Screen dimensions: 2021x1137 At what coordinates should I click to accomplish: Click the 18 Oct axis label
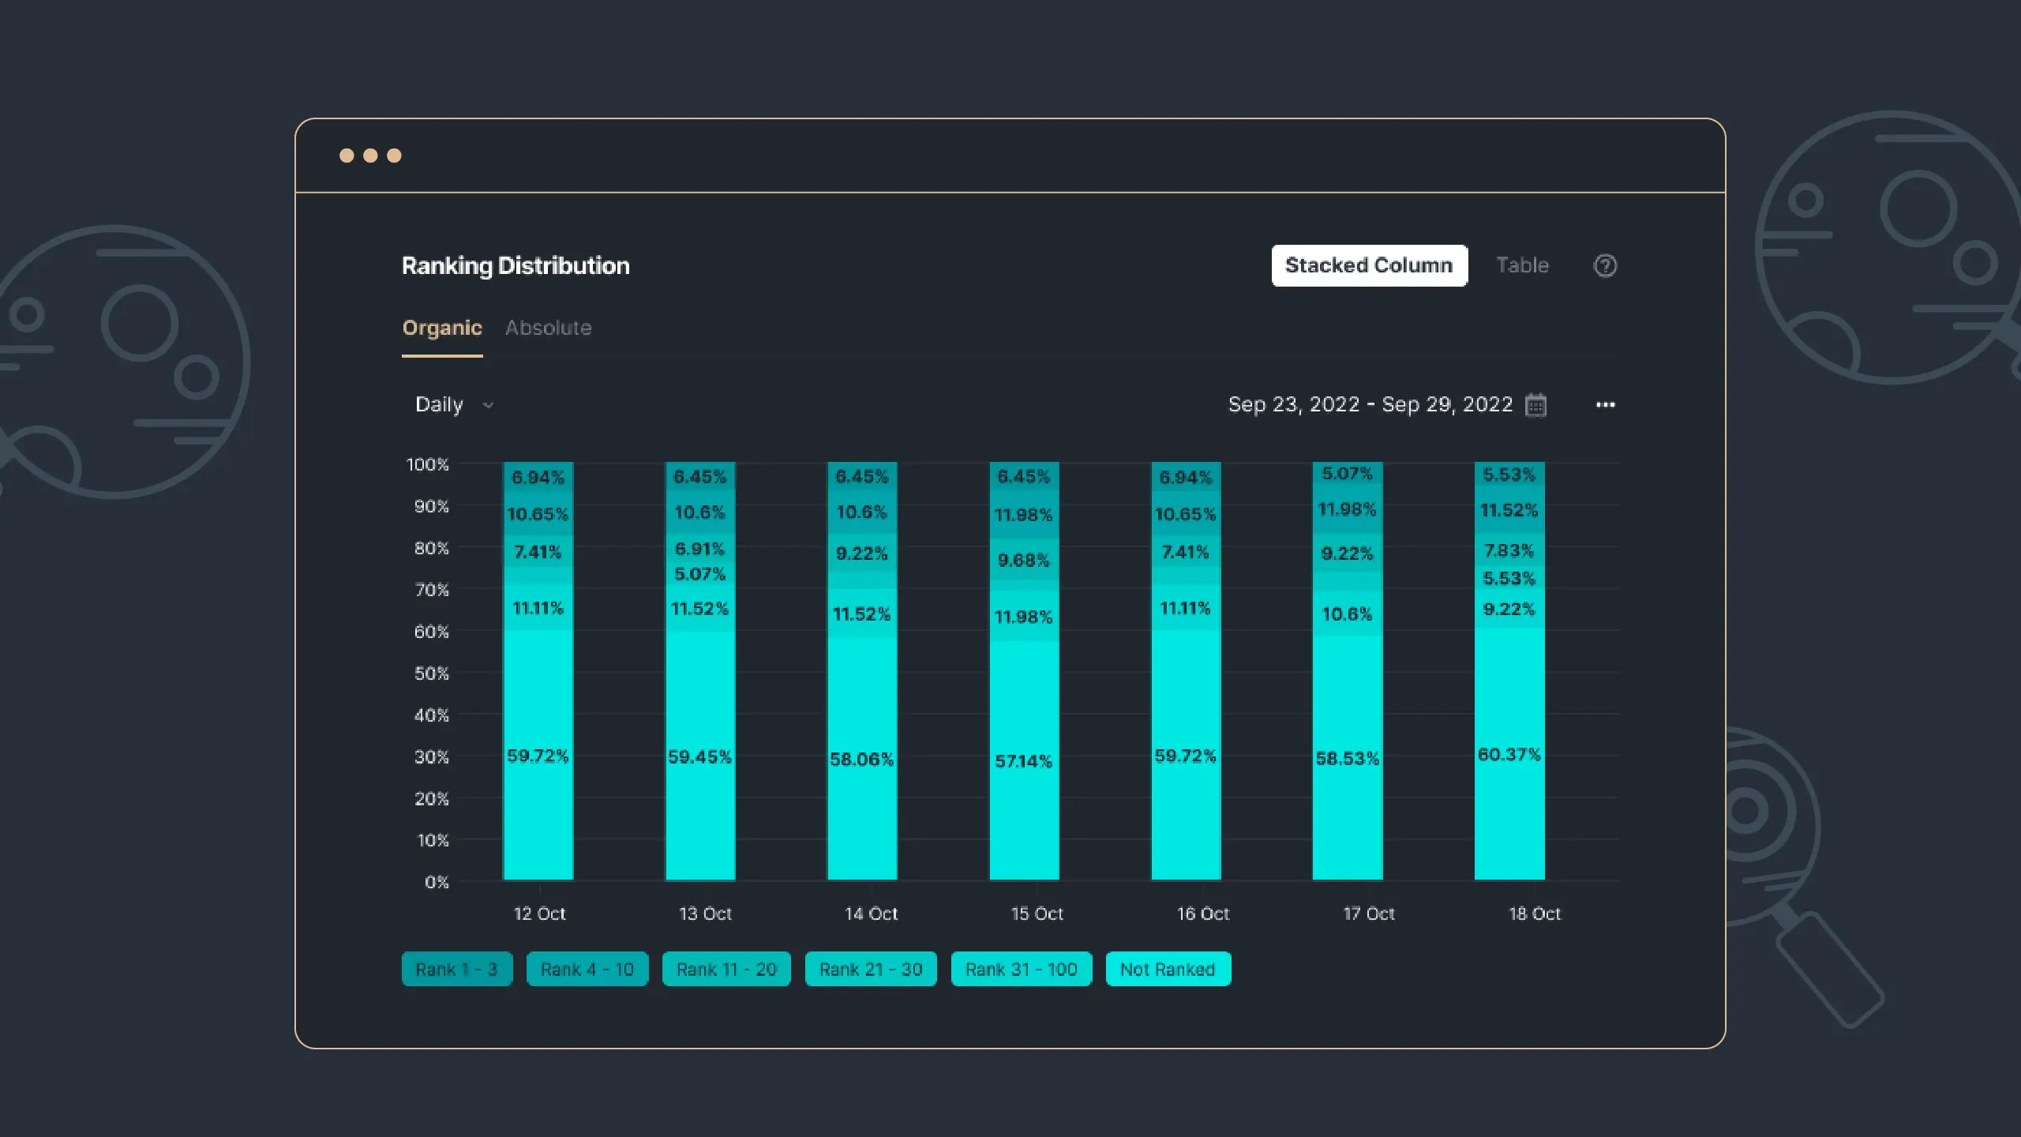point(1535,914)
